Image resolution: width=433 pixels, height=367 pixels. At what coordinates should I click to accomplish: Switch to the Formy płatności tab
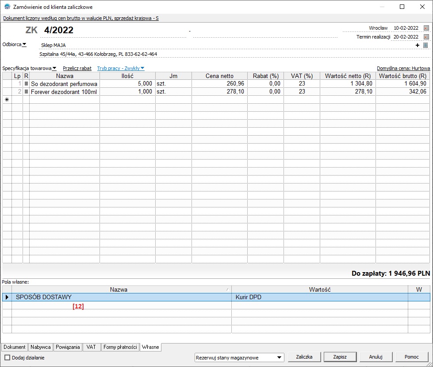pyautogui.click(x=120, y=347)
